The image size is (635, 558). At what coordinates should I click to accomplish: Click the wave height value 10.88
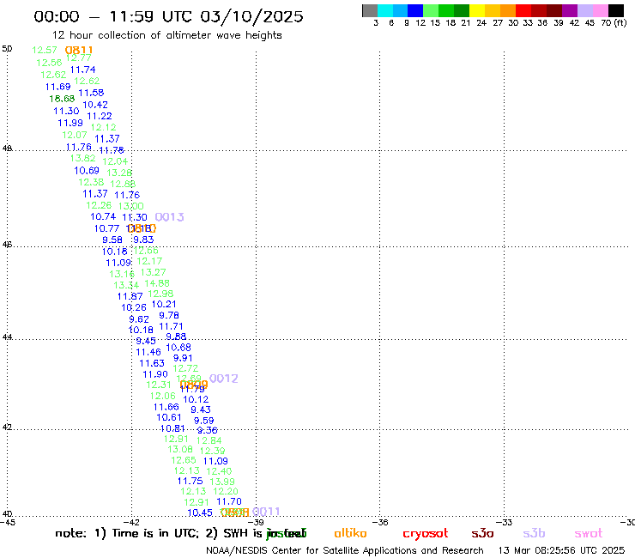coord(178,348)
